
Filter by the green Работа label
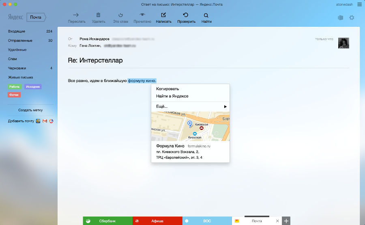click(15, 87)
